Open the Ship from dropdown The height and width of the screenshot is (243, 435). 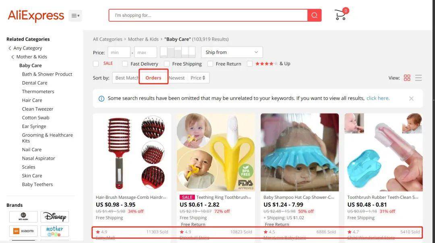point(232,52)
